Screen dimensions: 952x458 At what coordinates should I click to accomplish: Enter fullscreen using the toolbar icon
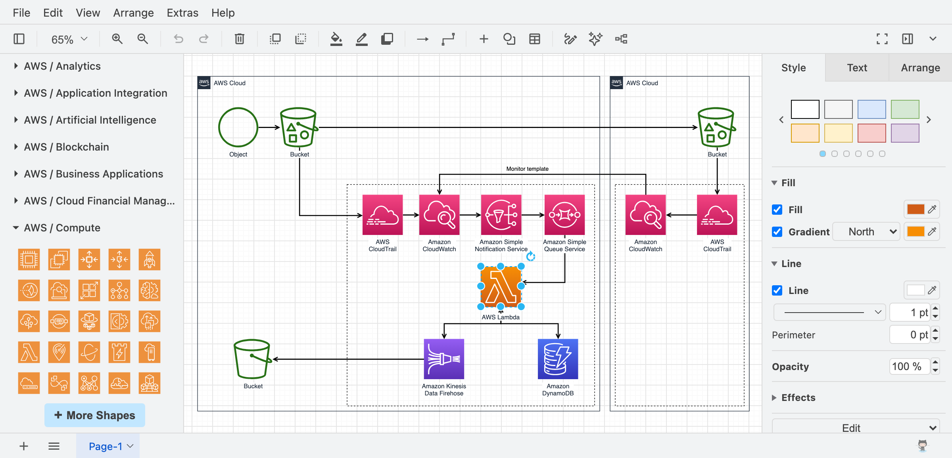pyautogui.click(x=882, y=39)
